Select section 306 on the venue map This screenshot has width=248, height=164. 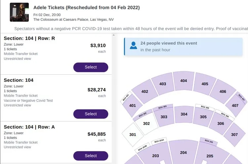coord(221,124)
